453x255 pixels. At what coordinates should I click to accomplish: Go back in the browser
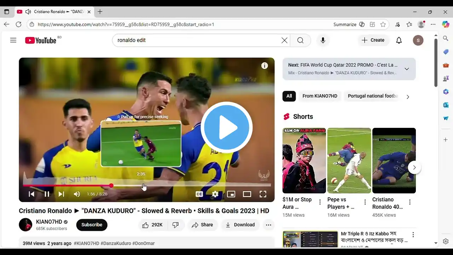click(x=6, y=24)
